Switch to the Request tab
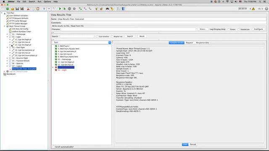Image resolution: width=269 pixels, height=151 pixels. pos(190,43)
